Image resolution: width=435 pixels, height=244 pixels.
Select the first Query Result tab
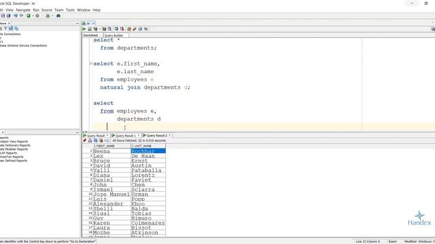pos(96,136)
